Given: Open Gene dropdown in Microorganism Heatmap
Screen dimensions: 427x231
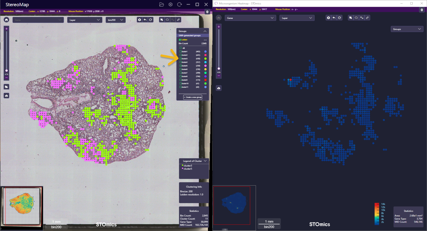Looking at the screenshot, I should pyautogui.click(x=250, y=18).
